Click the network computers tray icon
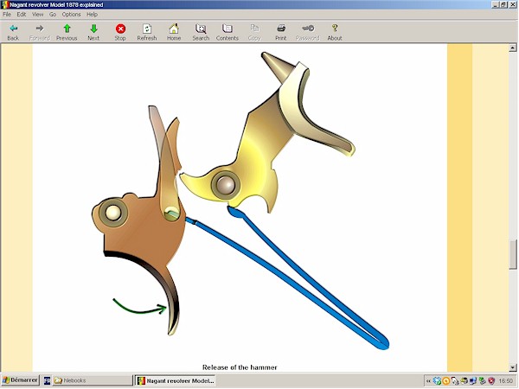The height and width of the screenshot is (389, 519). click(473, 381)
